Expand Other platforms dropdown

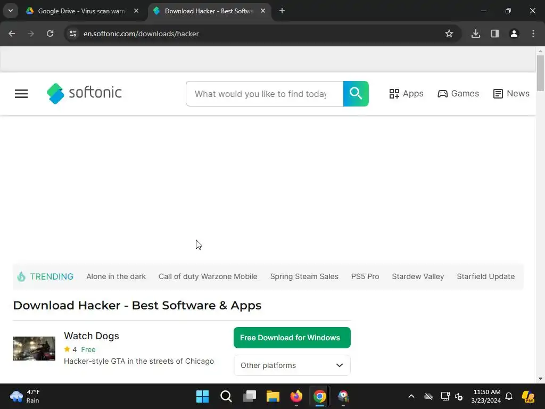[x=292, y=365]
